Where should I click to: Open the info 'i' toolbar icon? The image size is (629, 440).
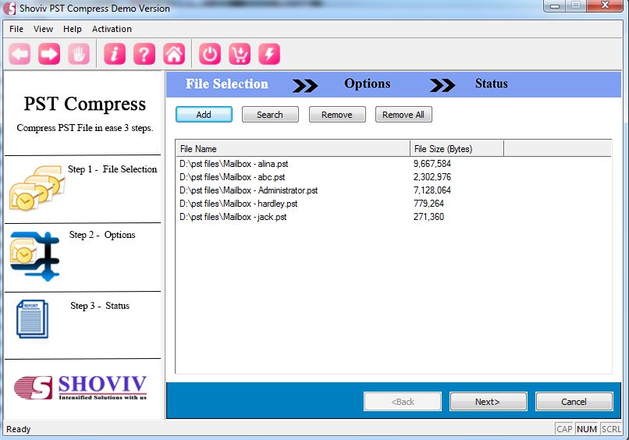click(x=115, y=54)
